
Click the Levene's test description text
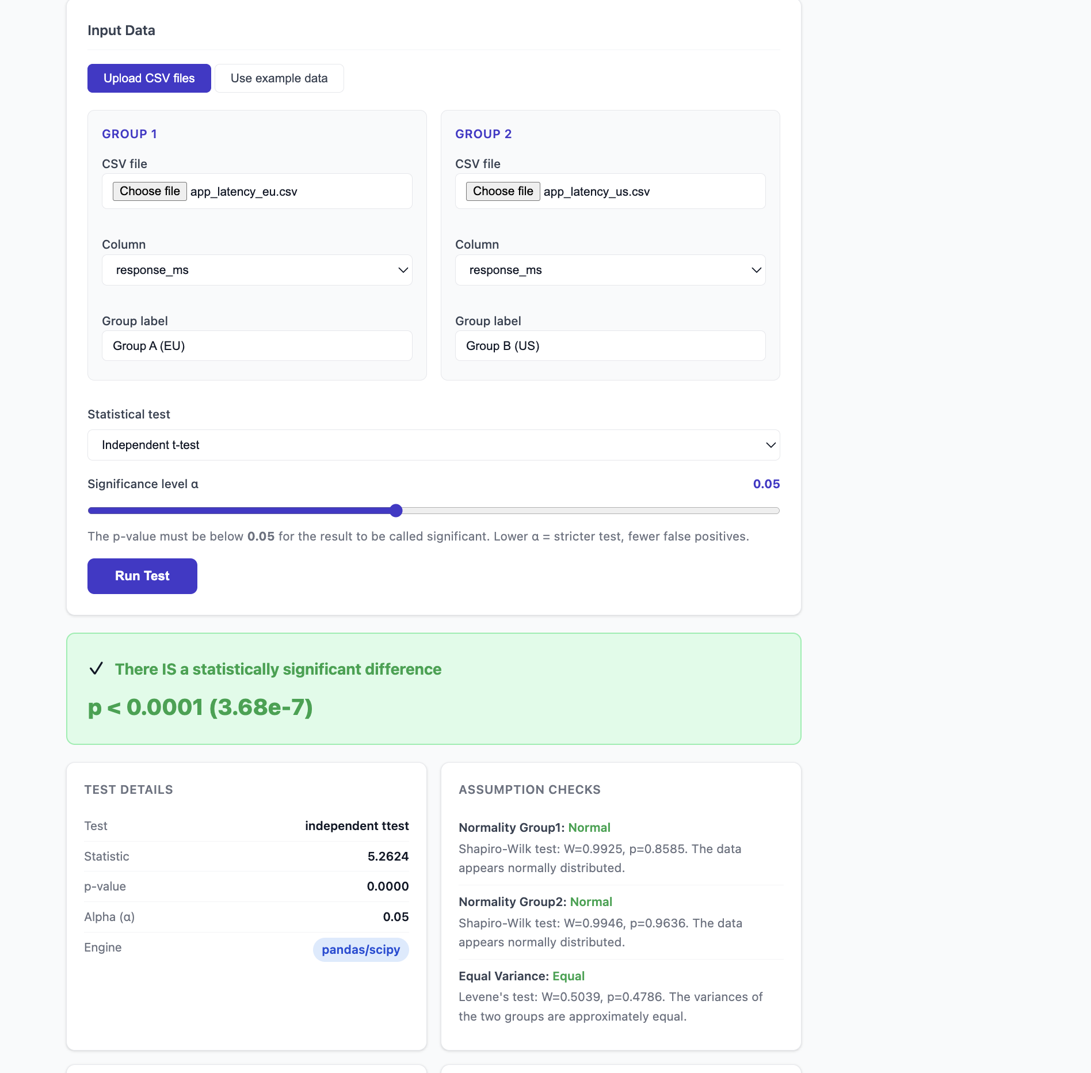pyautogui.click(x=611, y=1007)
